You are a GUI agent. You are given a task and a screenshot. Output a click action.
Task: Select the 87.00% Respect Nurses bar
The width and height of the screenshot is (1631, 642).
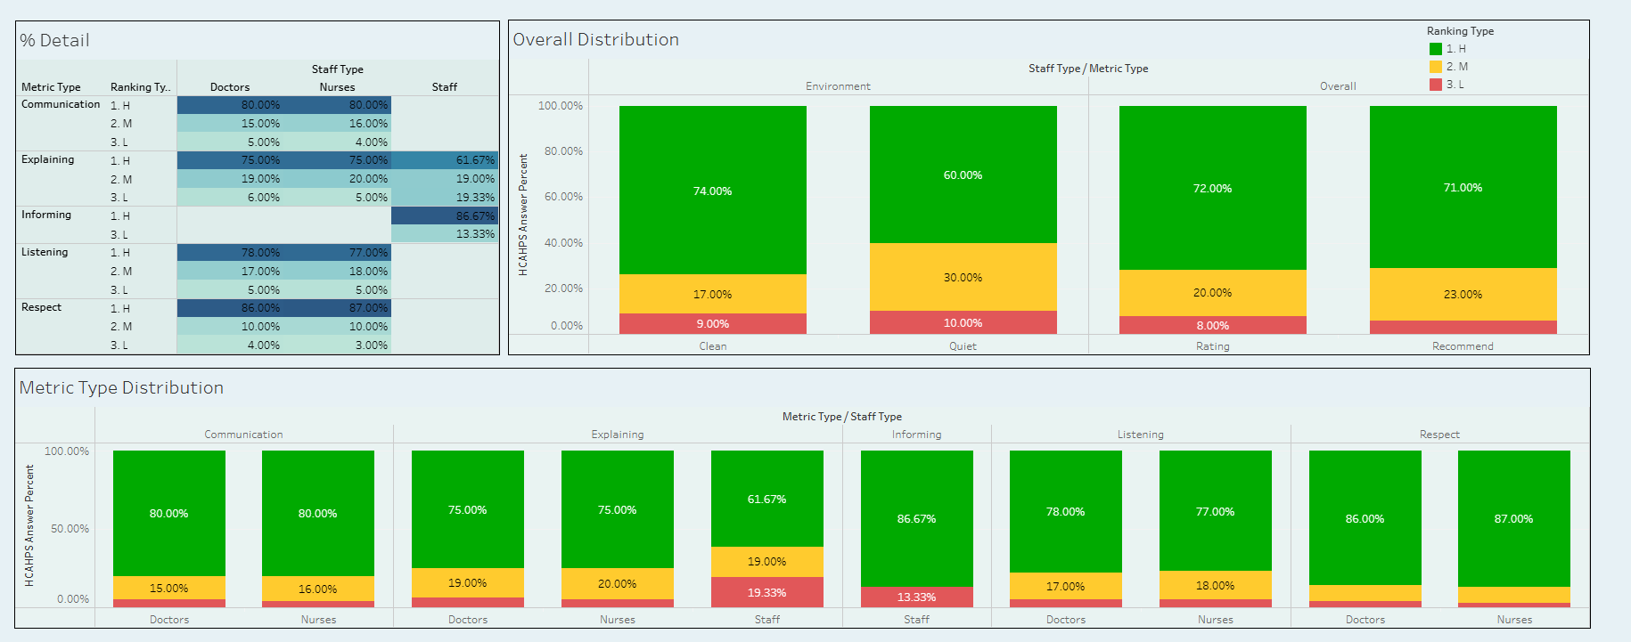click(1514, 518)
